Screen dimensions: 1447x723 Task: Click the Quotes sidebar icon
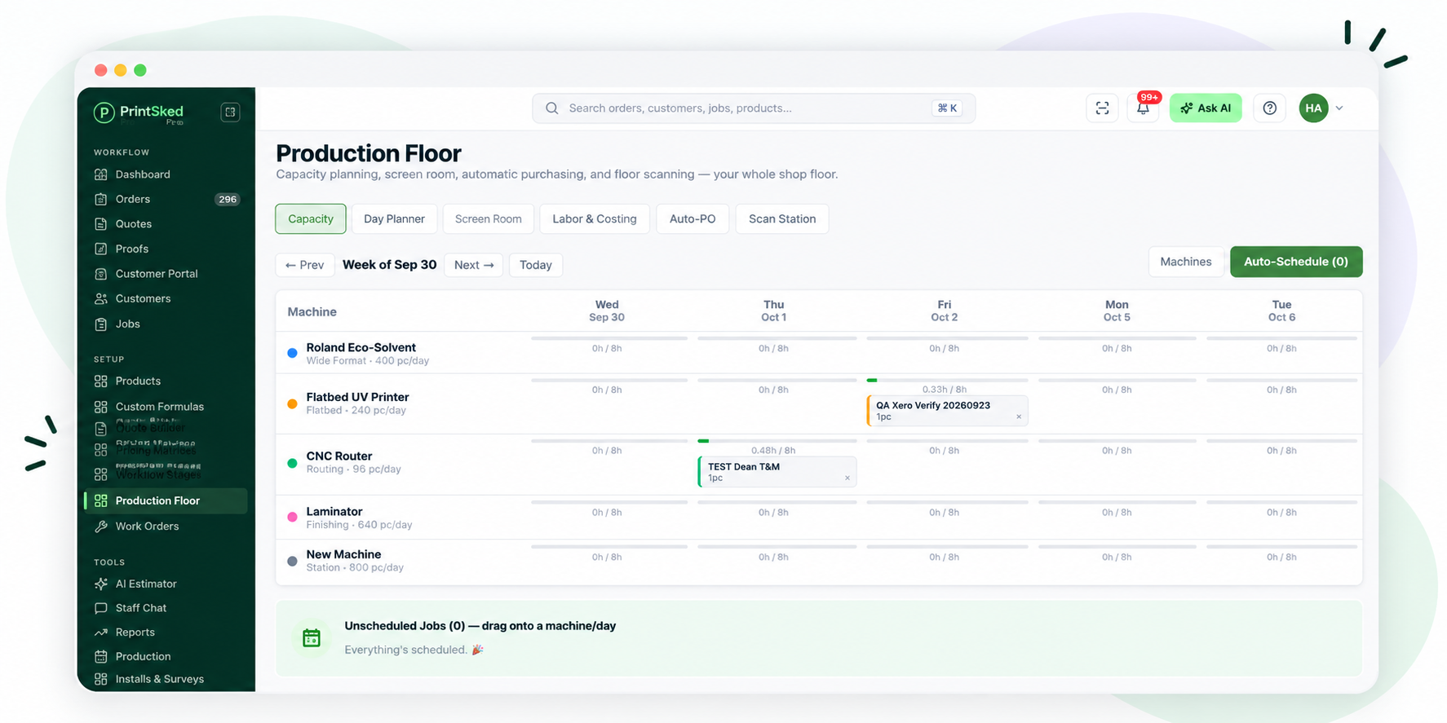tap(101, 224)
